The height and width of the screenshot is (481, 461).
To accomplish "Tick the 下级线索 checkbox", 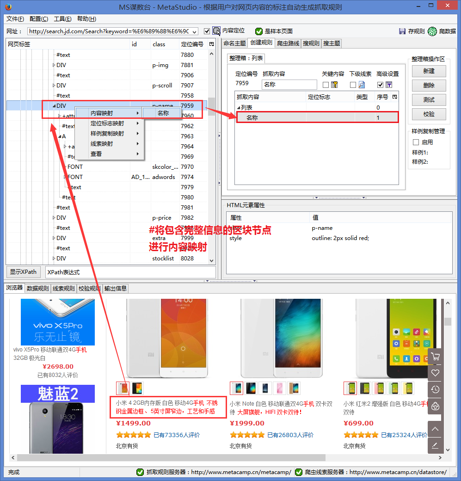I will [x=353, y=85].
